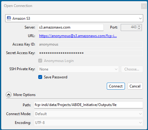
Task: Decrease port number with down arrow
Action: coord(139,29)
